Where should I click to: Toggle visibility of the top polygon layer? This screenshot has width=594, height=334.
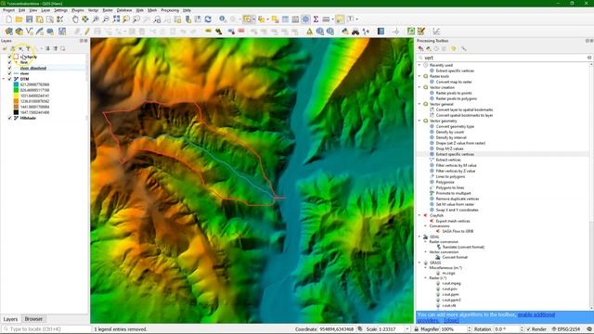[x=10, y=57]
